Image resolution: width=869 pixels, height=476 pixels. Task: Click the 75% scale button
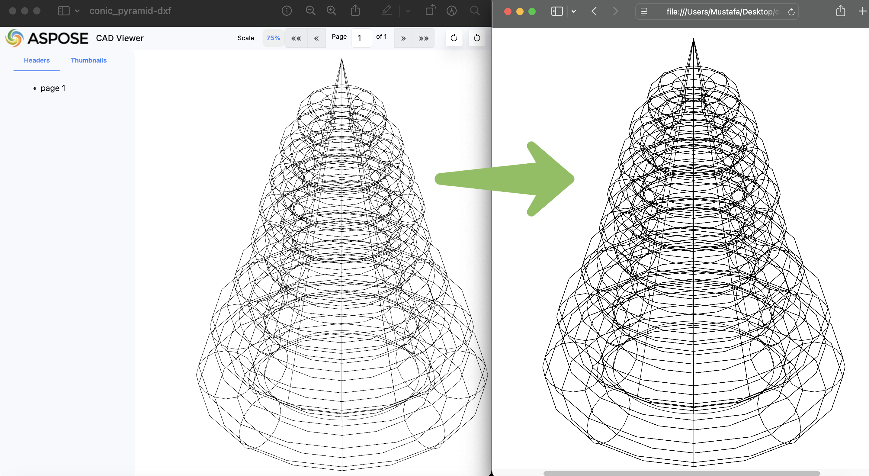pyautogui.click(x=273, y=38)
